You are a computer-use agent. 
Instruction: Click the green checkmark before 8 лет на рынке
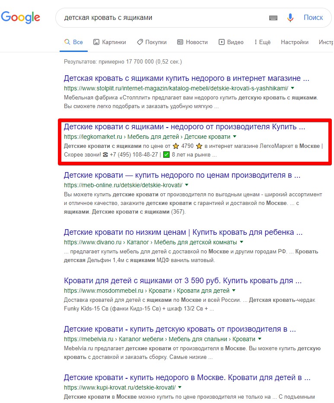pyautogui.click(x=166, y=155)
